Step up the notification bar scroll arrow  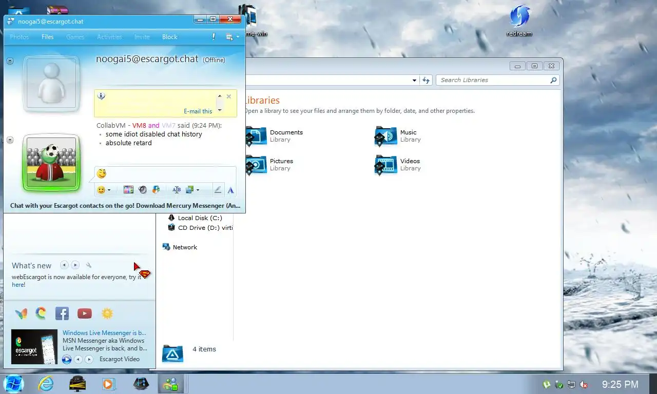point(220,96)
